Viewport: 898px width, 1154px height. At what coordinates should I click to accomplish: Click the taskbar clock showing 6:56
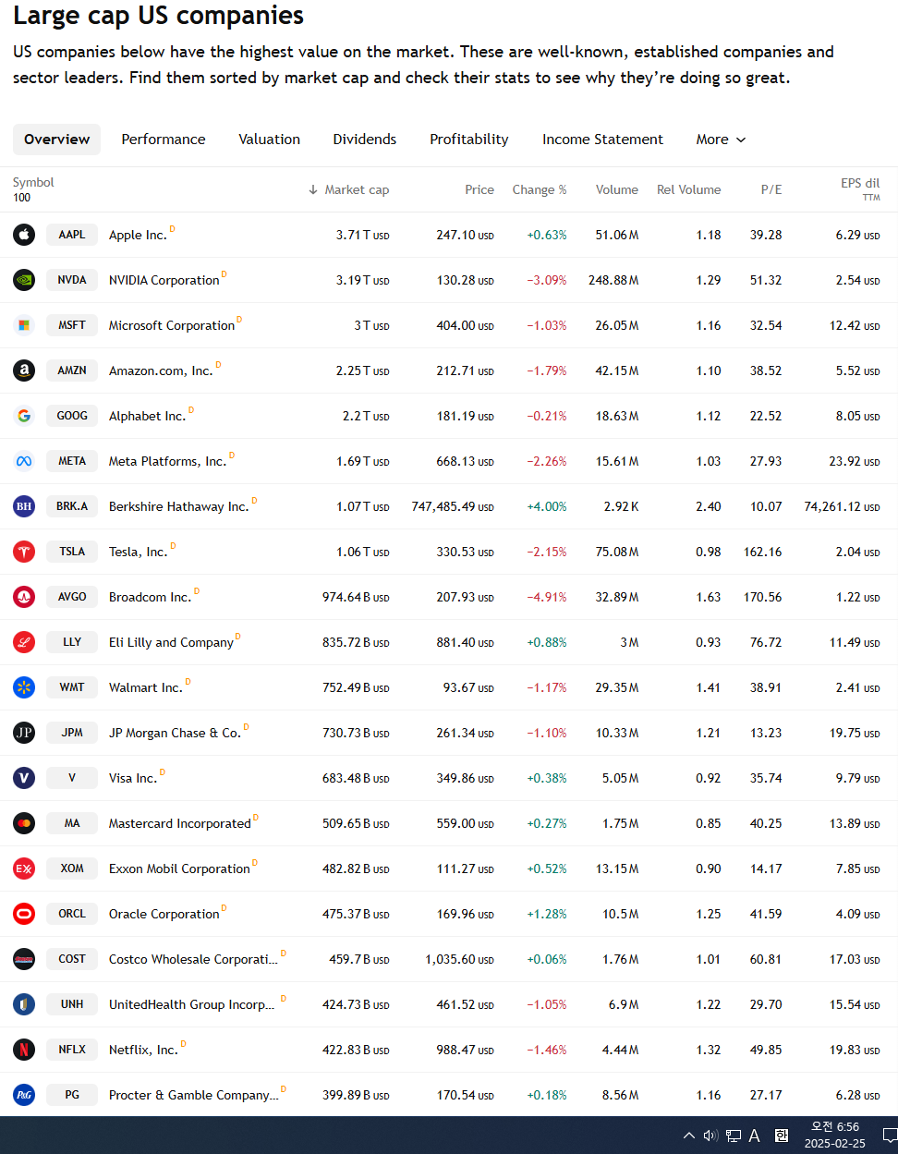point(834,1136)
